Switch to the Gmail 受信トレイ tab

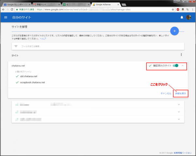46,5
